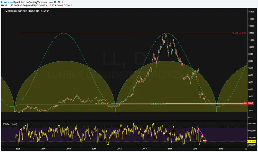Click the 80.00 price axis label

click(251, 61)
